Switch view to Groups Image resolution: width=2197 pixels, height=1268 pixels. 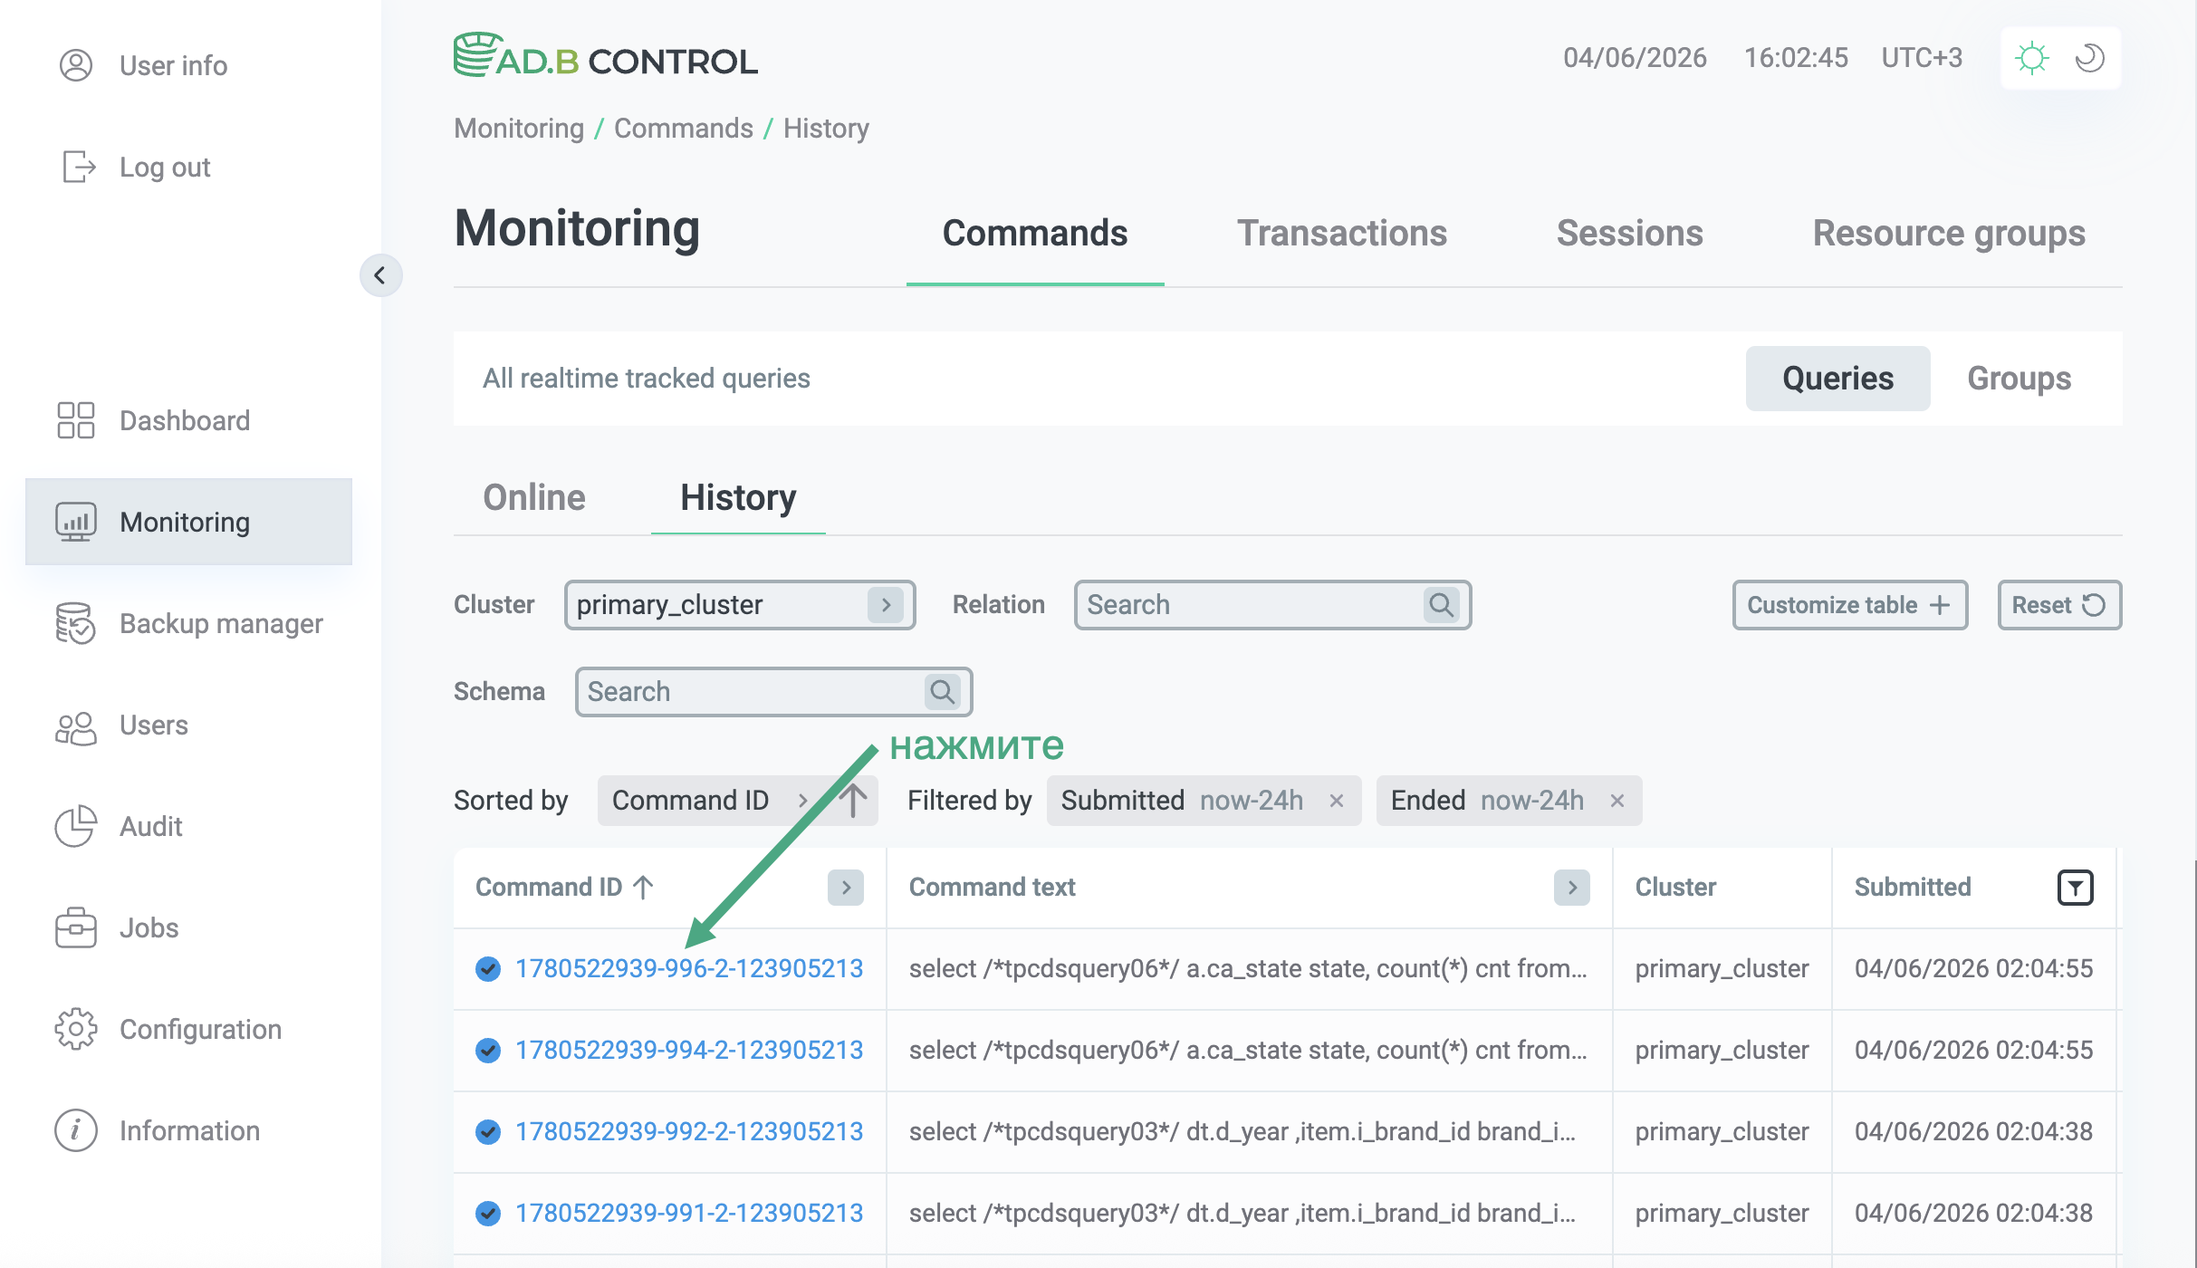click(x=2019, y=378)
